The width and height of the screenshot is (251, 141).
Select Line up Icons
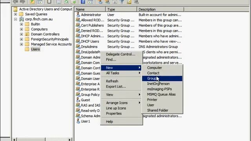click(122, 108)
